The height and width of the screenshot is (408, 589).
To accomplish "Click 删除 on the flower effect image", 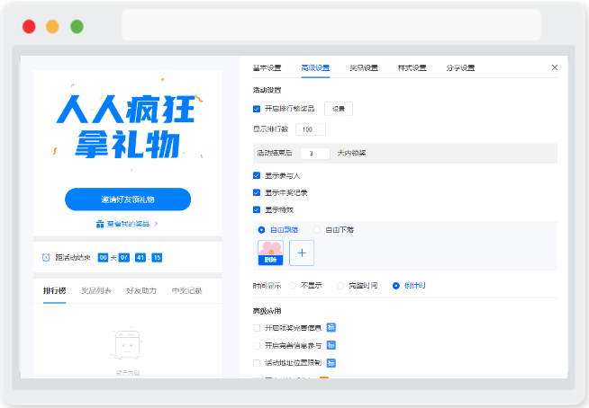I will (x=270, y=260).
